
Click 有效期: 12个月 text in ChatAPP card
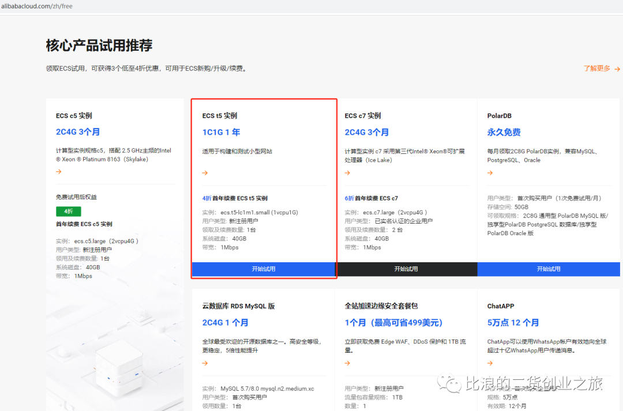506,406
